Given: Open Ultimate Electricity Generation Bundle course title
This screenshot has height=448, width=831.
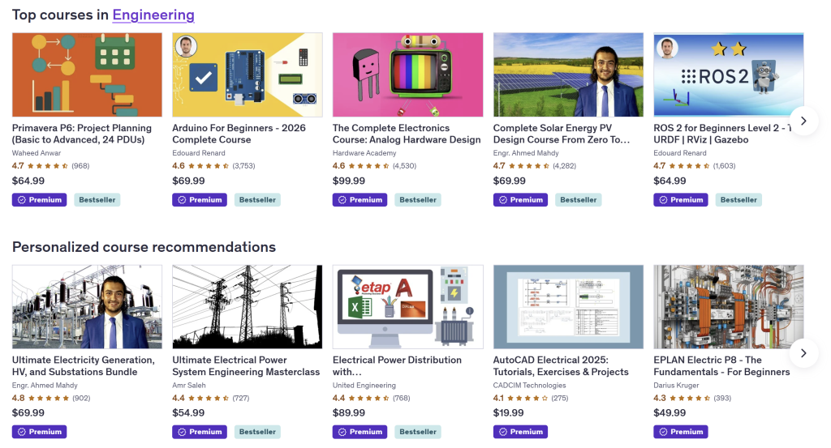Looking at the screenshot, I should point(84,365).
